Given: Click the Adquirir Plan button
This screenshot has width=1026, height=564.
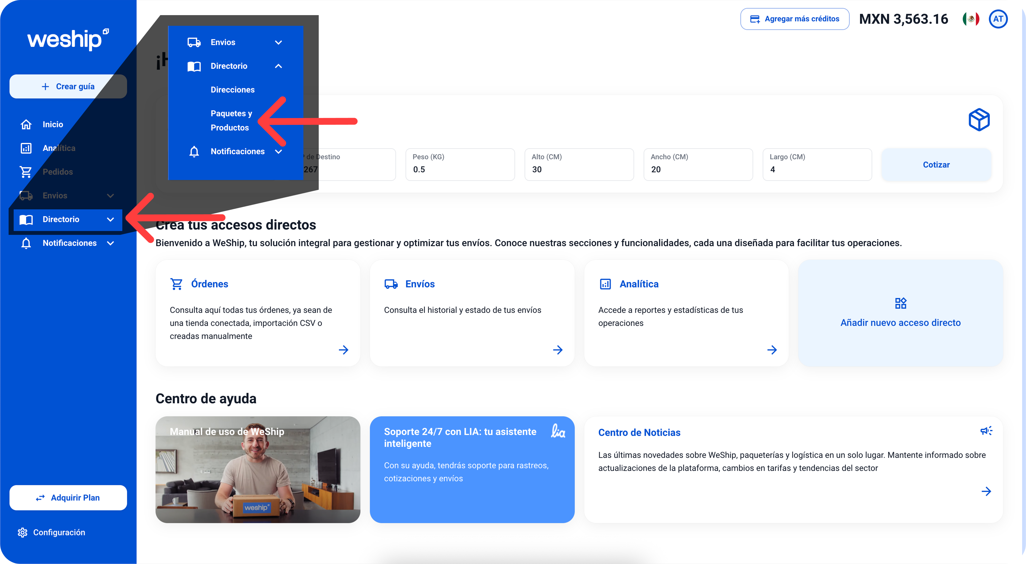Looking at the screenshot, I should [68, 498].
